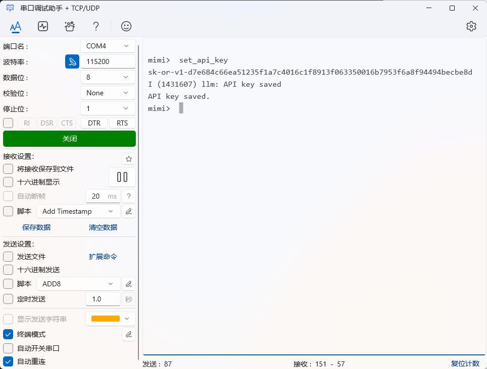This screenshot has height=369, width=487.
Task: Toggle the DTR signal button
Action: [x=93, y=122]
